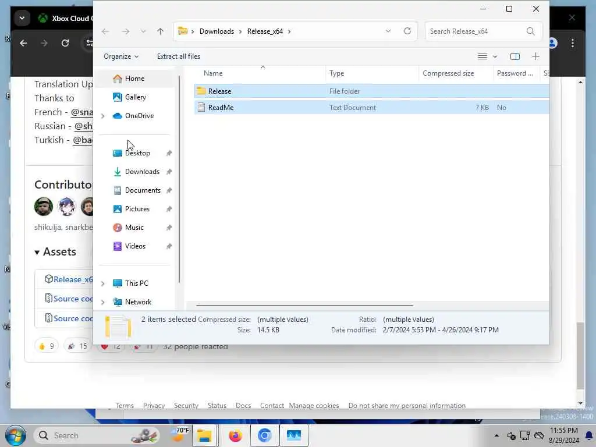Click the search magnifier icon
Viewport: 596px width, 447px height.
(531, 31)
